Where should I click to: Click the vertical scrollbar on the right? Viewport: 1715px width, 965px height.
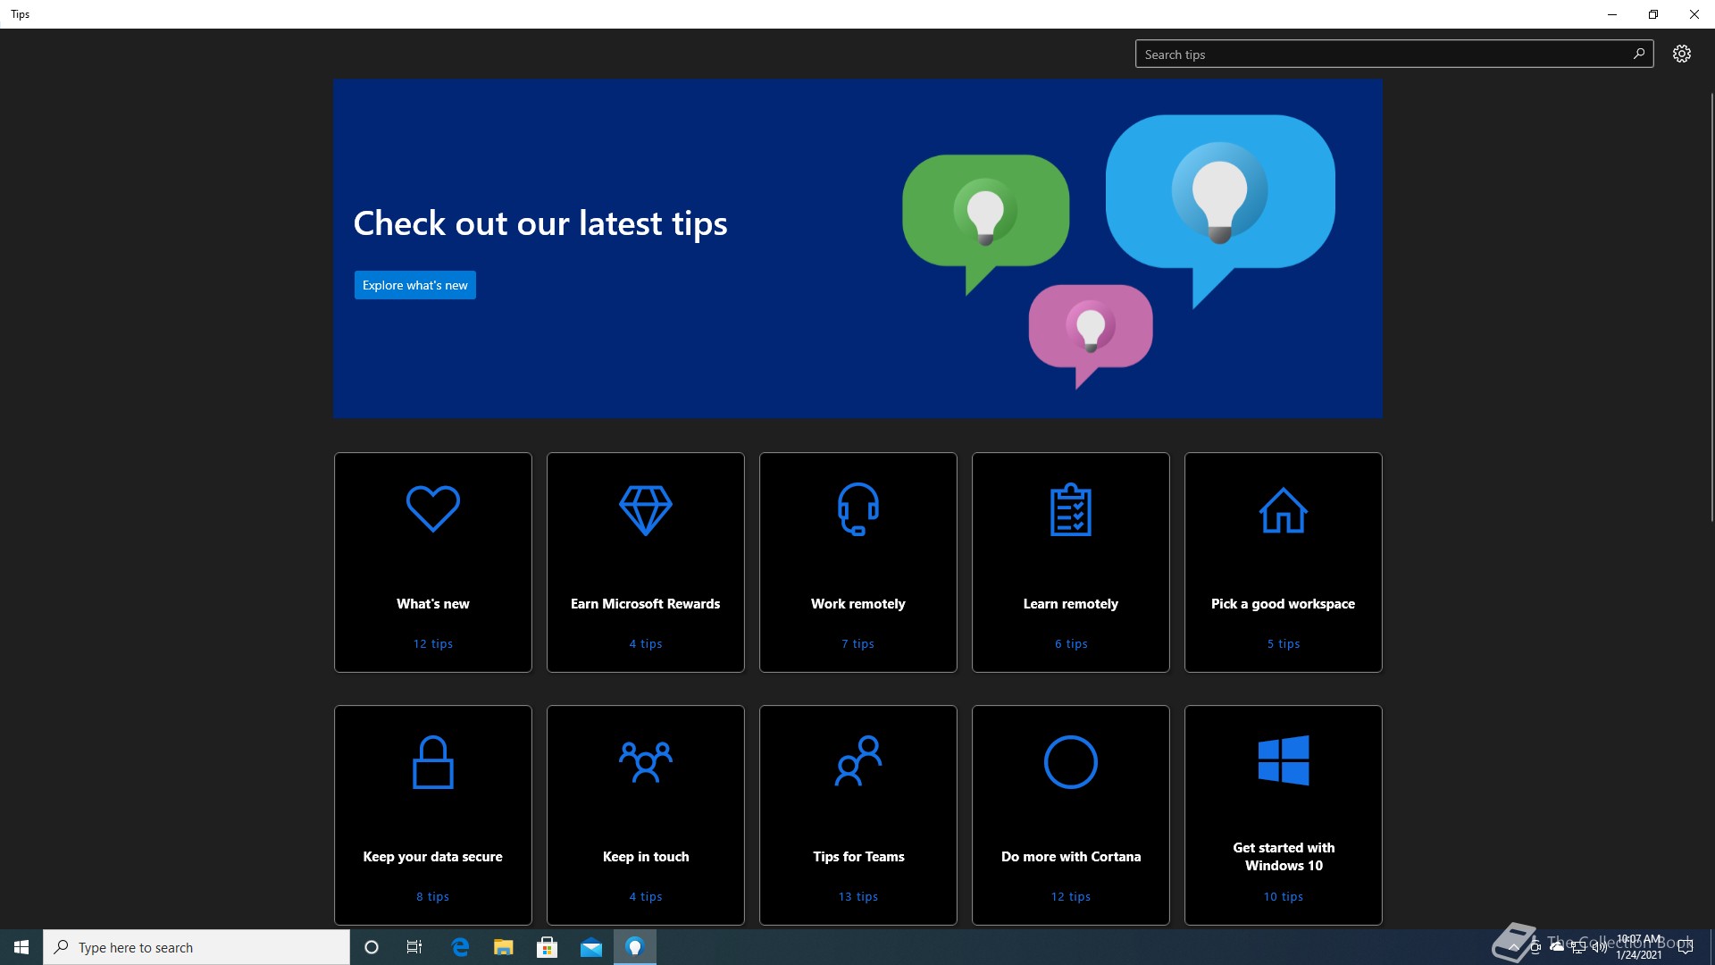pyautogui.click(x=1711, y=306)
